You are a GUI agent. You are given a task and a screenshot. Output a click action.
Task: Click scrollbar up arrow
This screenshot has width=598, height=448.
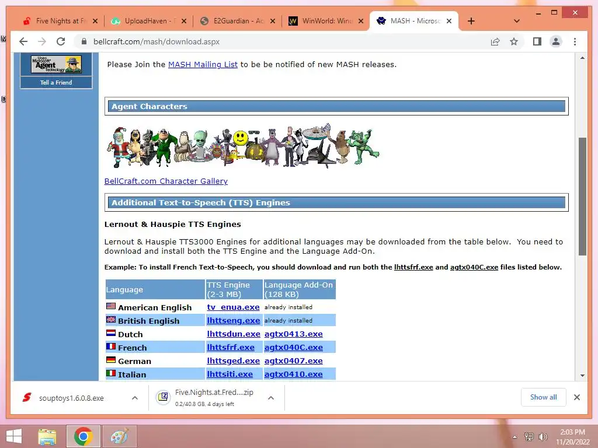click(582, 58)
